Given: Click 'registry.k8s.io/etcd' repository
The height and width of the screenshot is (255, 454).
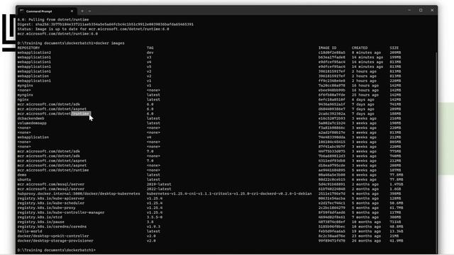Looking at the screenshot, I should point(40,217).
